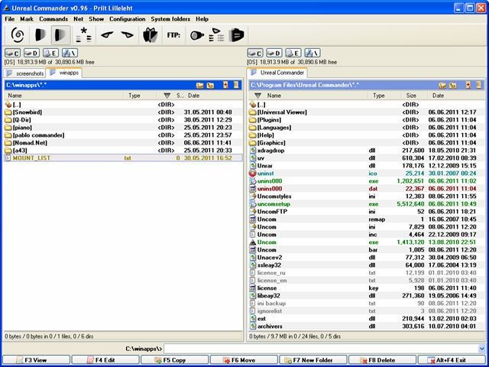Select the UncomFTP ini file

tap(367, 212)
